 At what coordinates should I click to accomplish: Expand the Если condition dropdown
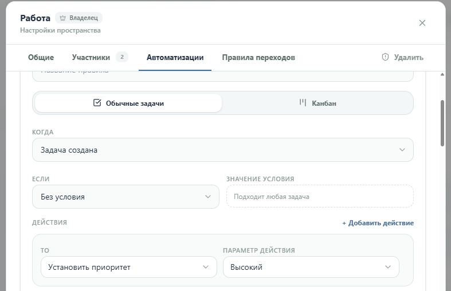point(126,197)
